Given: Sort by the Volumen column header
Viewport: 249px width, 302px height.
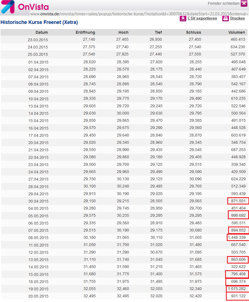Looking at the screenshot, I should pyautogui.click(x=237, y=32).
